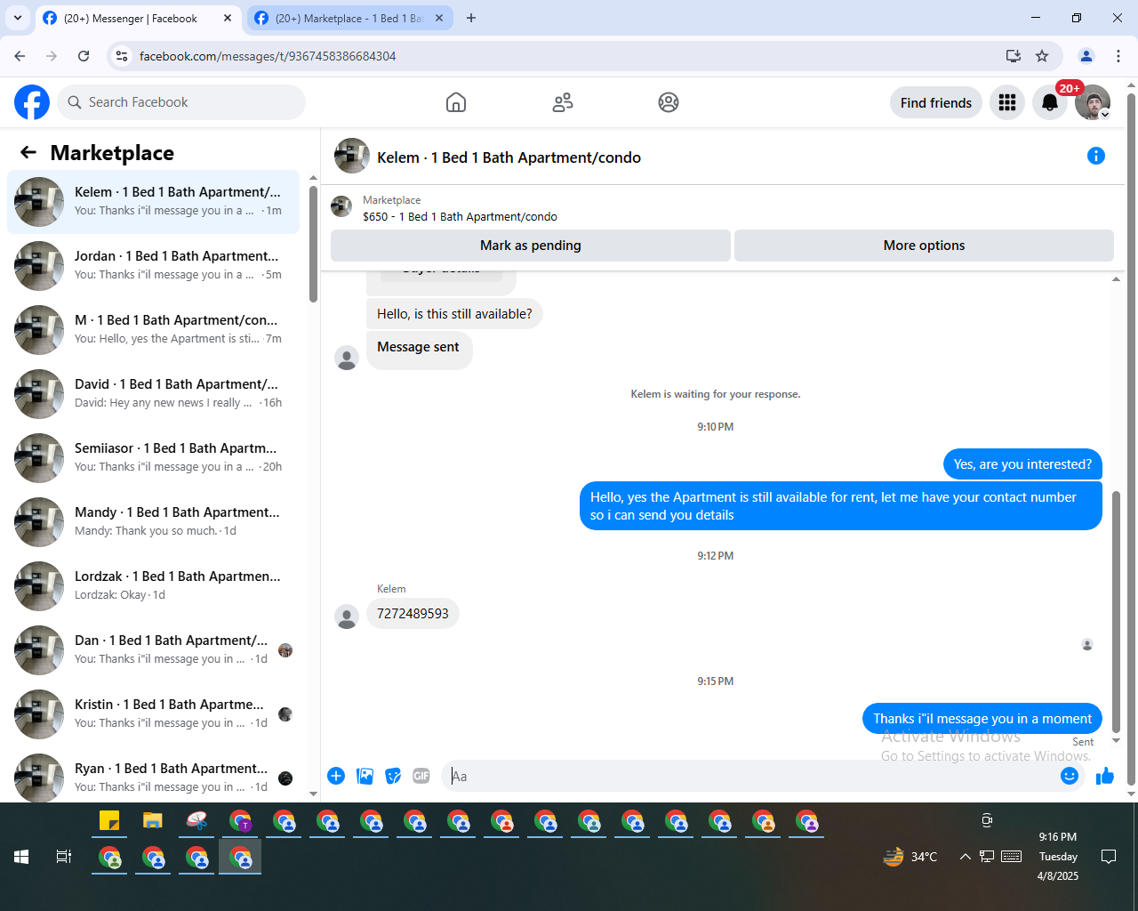Attach a photo with image icon
This screenshot has height=911, width=1138.
coord(365,776)
